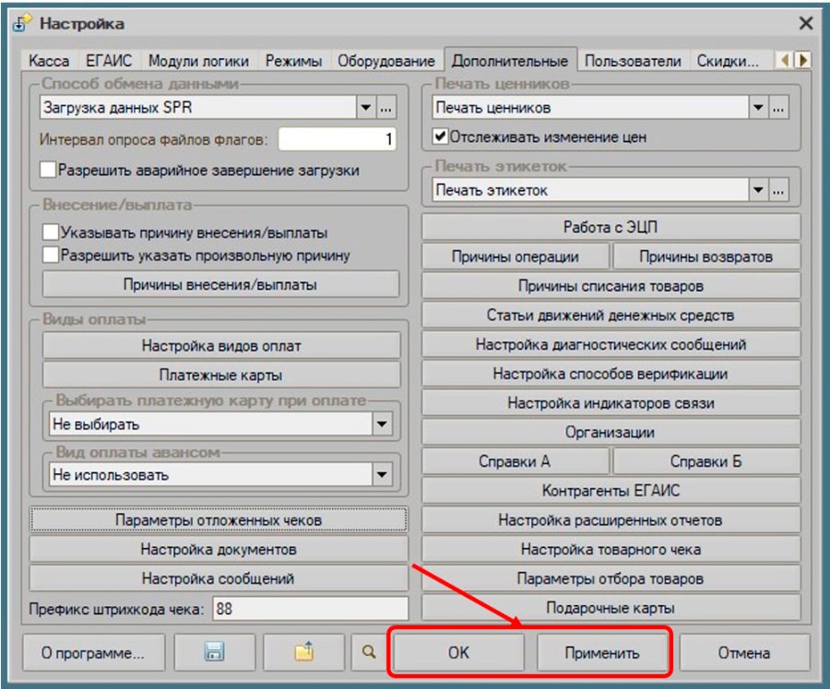This screenshot has width=830, height=689.
Task: Open О программе... dialog
Action: point(93,652)
